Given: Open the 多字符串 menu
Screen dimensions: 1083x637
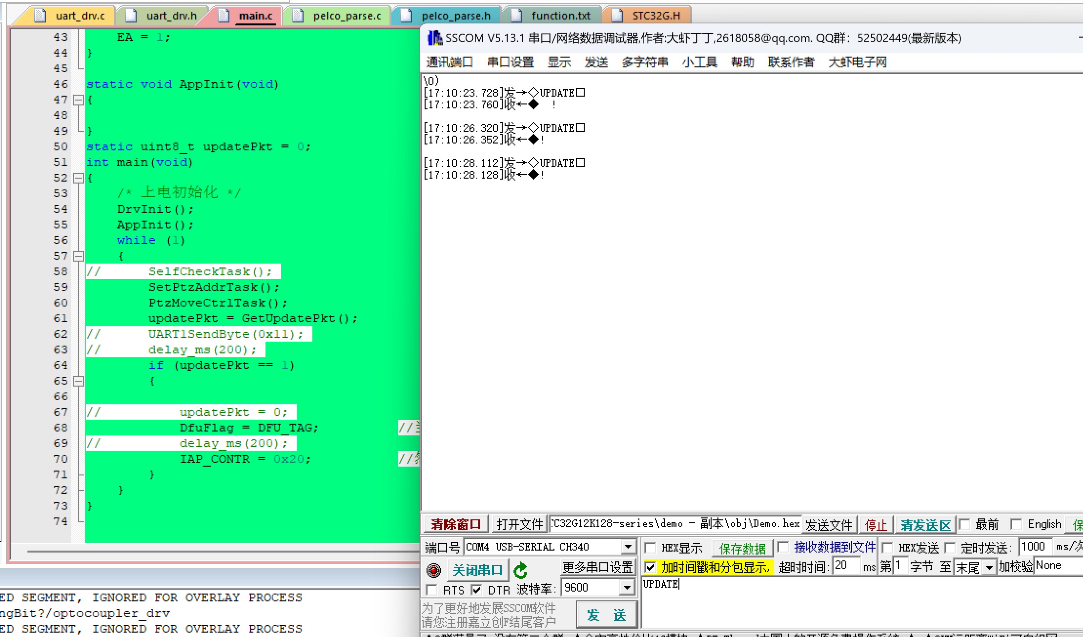Looking at the screenshot, I should click(x=645, y=62).
